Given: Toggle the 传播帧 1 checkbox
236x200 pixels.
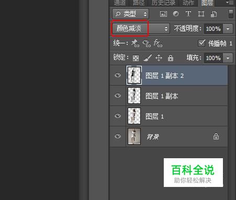Looking at the screenshot, I should [x=201, y=43].
